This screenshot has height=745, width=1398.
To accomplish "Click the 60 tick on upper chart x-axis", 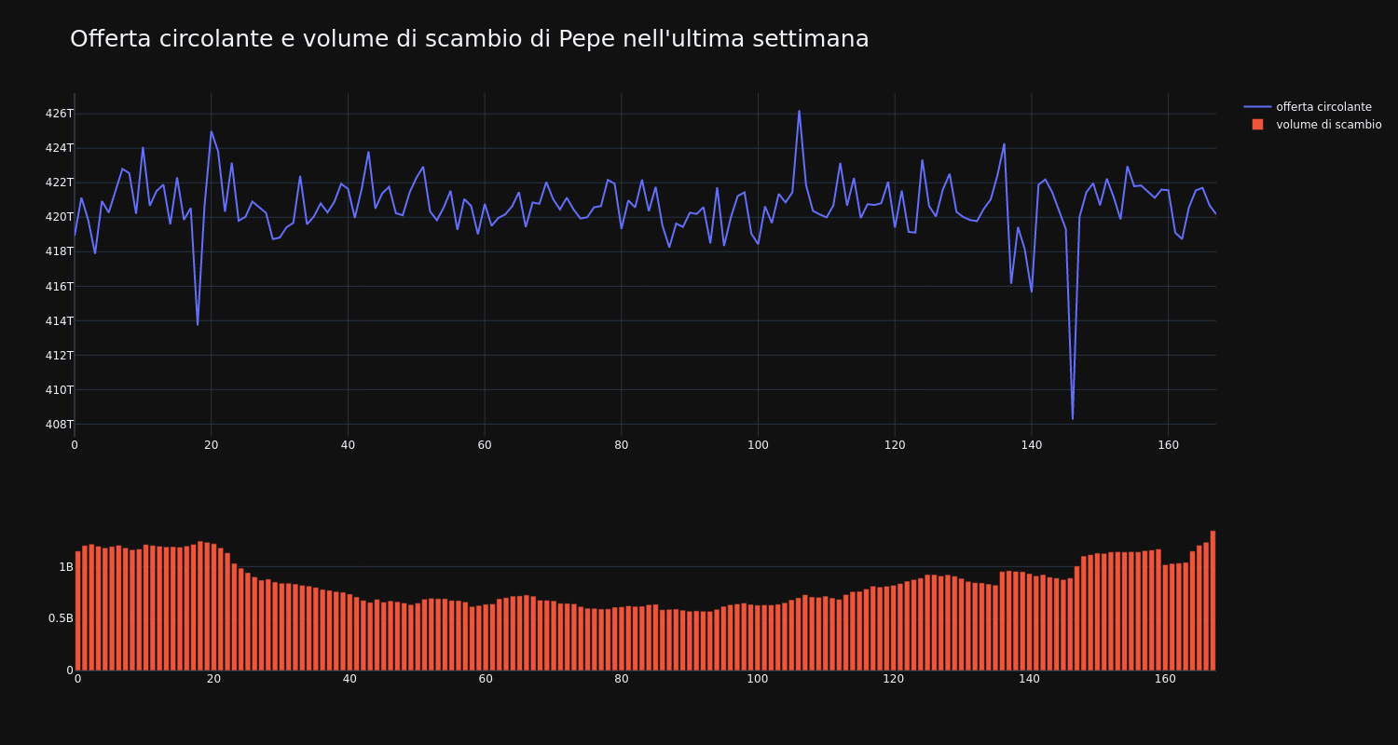I will click(x=485, y=445).
